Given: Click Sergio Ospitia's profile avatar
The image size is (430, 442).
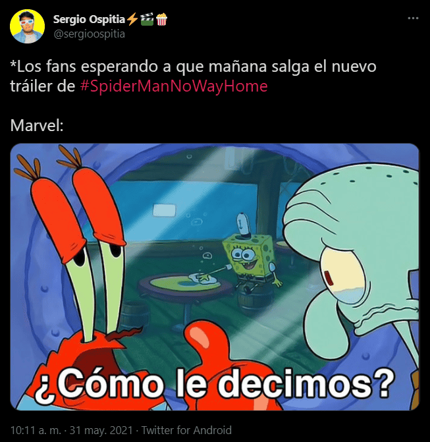Looking at the screenshot, I should 28,26.
